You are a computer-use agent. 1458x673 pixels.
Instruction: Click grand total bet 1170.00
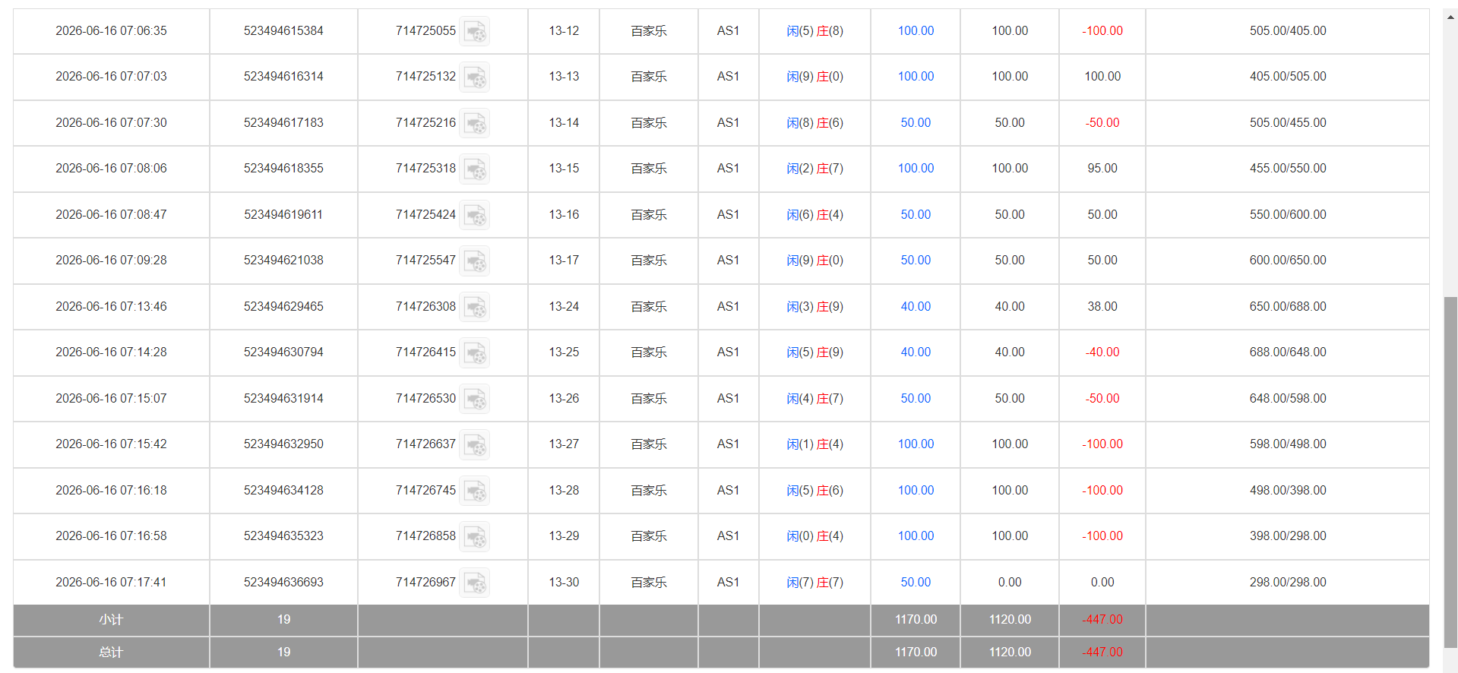[x=916, y=652]
